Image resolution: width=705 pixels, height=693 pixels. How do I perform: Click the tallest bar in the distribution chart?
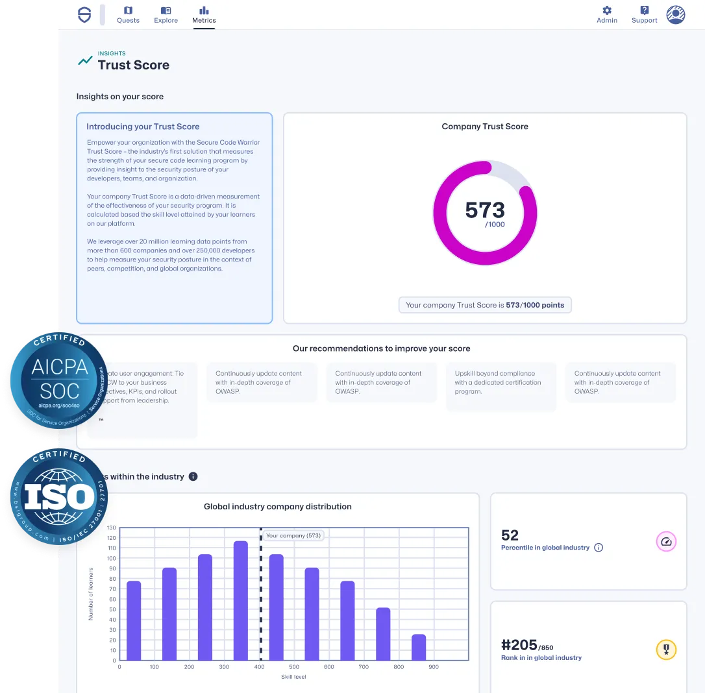tap(241, 601)
